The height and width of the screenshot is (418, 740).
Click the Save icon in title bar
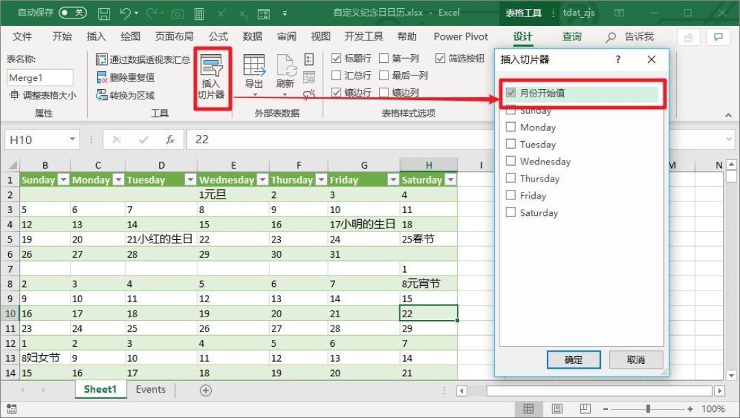tap(104, 13)
